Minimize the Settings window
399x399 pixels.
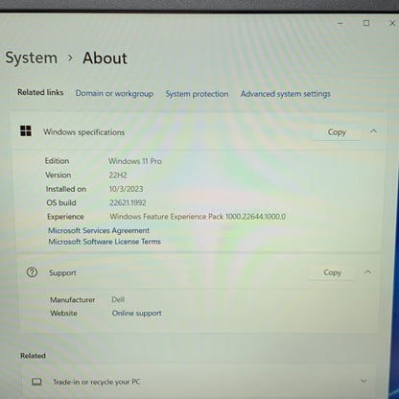(340, 23)
